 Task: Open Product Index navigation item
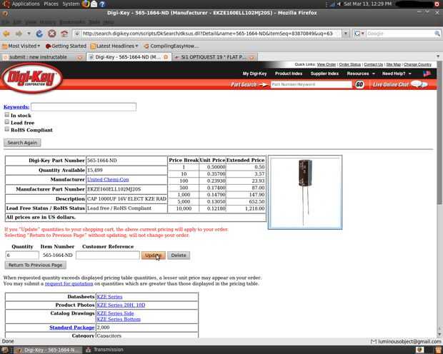(289, 74)
